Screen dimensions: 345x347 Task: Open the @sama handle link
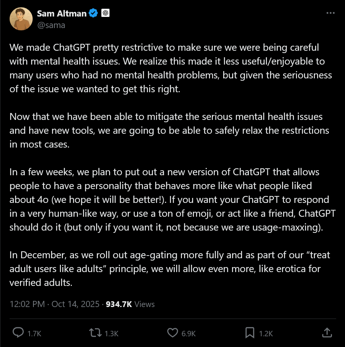(x=51, y=25)
